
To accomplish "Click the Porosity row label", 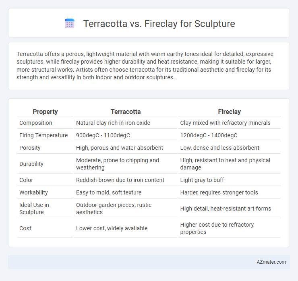I will [30, 148].
